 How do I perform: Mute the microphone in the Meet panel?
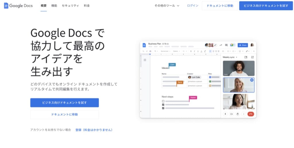(225, 114)
